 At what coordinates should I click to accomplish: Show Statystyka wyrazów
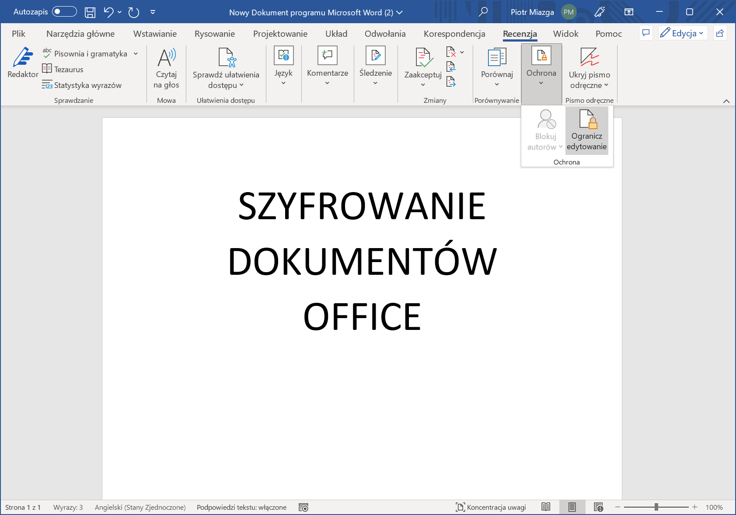pos(82,85)
